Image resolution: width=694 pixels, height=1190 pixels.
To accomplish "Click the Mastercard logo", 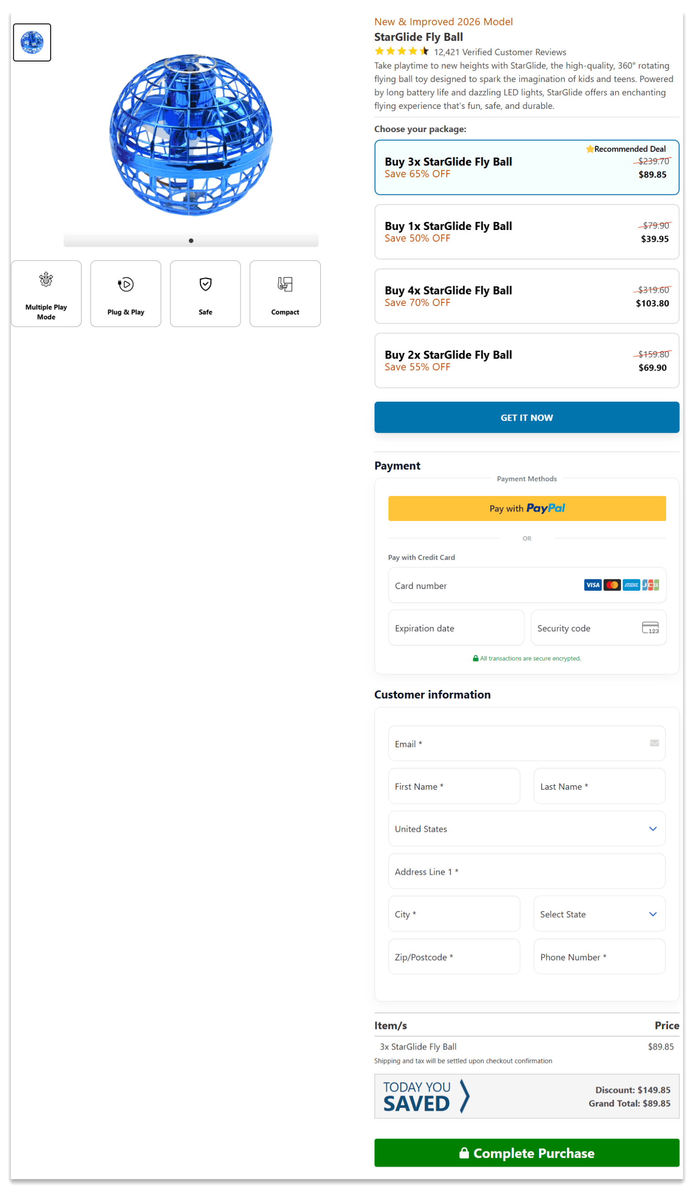I will [612, 585].
